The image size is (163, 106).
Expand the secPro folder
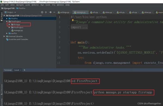[x=7, y=33]
